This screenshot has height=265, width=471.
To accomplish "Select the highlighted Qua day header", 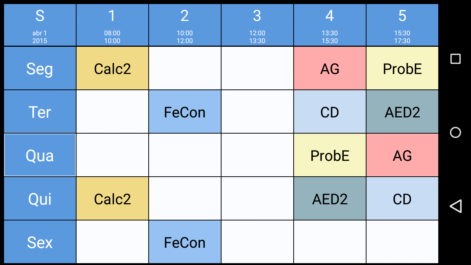I will click(x=40, y=155).
